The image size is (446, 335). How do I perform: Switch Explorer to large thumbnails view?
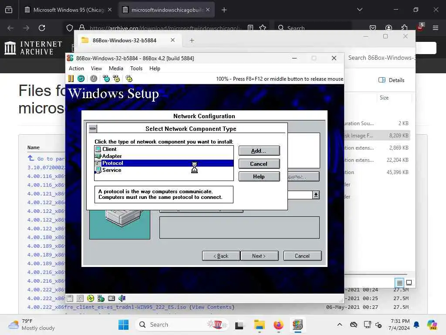409,283
